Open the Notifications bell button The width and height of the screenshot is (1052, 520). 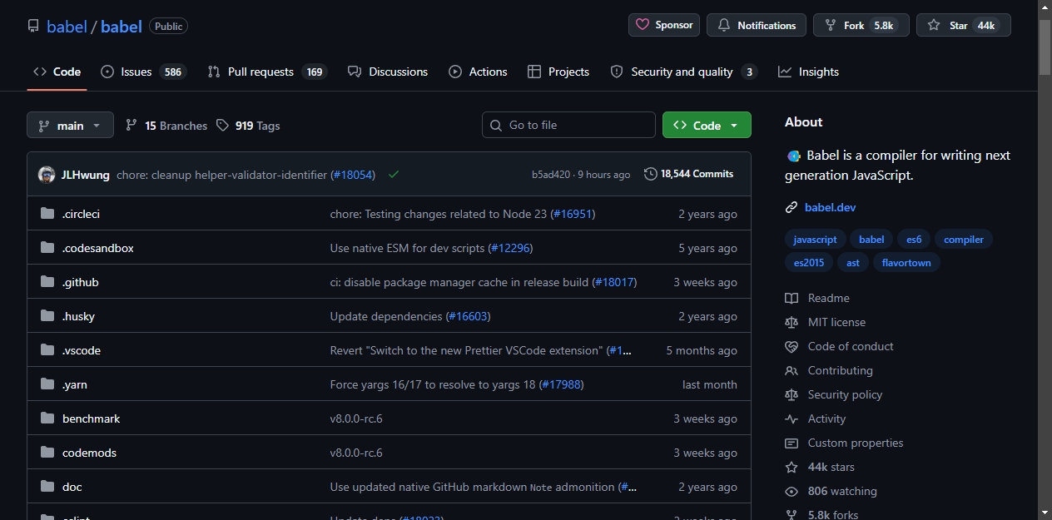click(757, 25)
